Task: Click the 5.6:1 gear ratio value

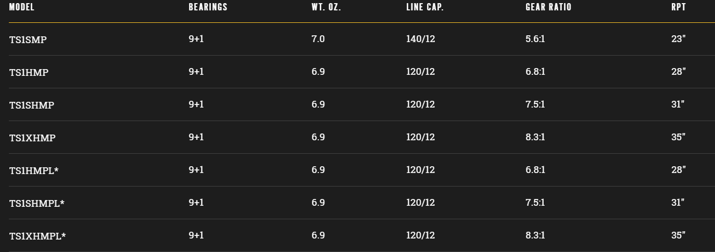Action: coord(535,39)
